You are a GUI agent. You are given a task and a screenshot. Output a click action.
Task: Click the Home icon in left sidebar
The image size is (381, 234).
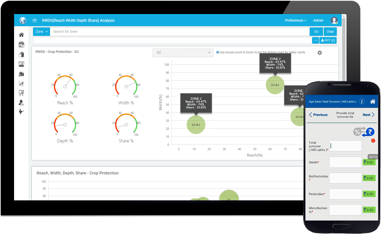21,35
